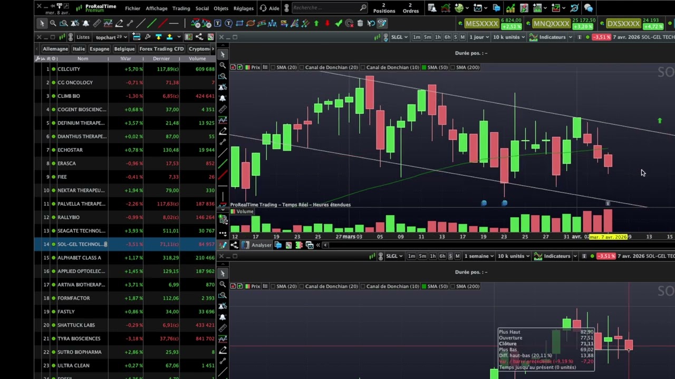Open the topchart list dropdown
Viewport: 675px width, 379px height.
112,37
